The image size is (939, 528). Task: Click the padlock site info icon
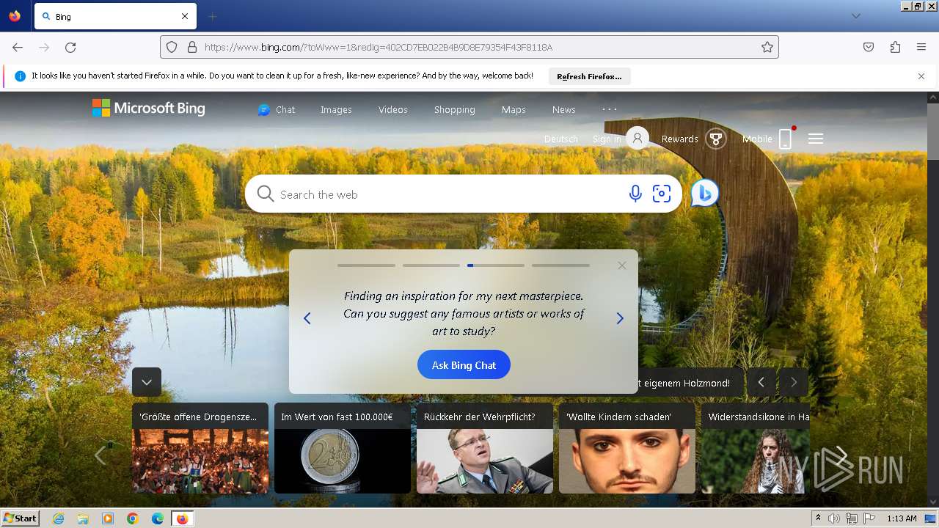pos(192,47)
